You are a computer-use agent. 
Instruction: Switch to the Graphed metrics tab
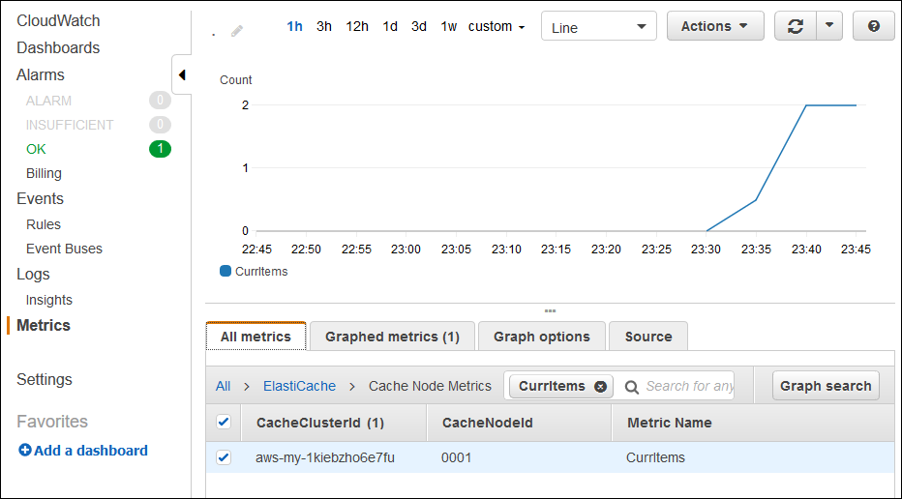[x=392, y=337]
